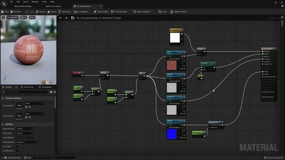
Task: Open the Tools menu
Action: 44,2
